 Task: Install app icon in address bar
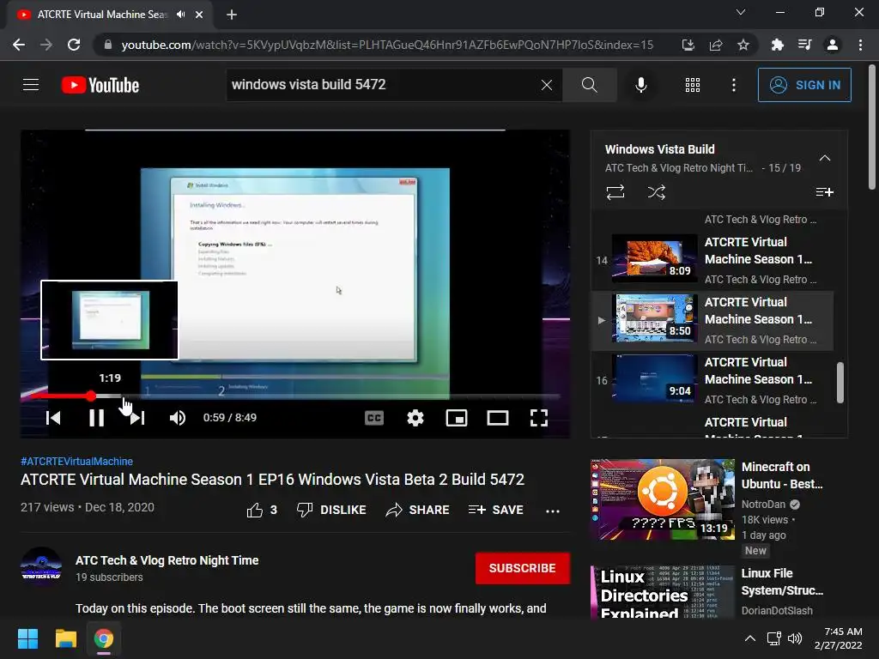point(688,45)
